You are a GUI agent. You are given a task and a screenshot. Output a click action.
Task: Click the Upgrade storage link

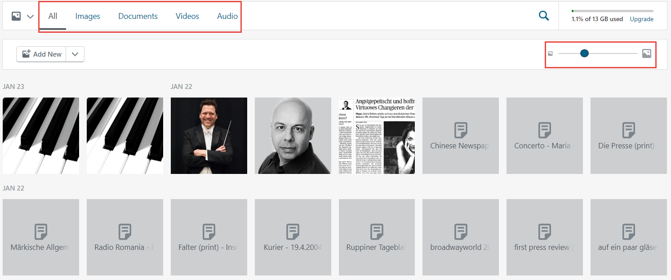[641, 19]
